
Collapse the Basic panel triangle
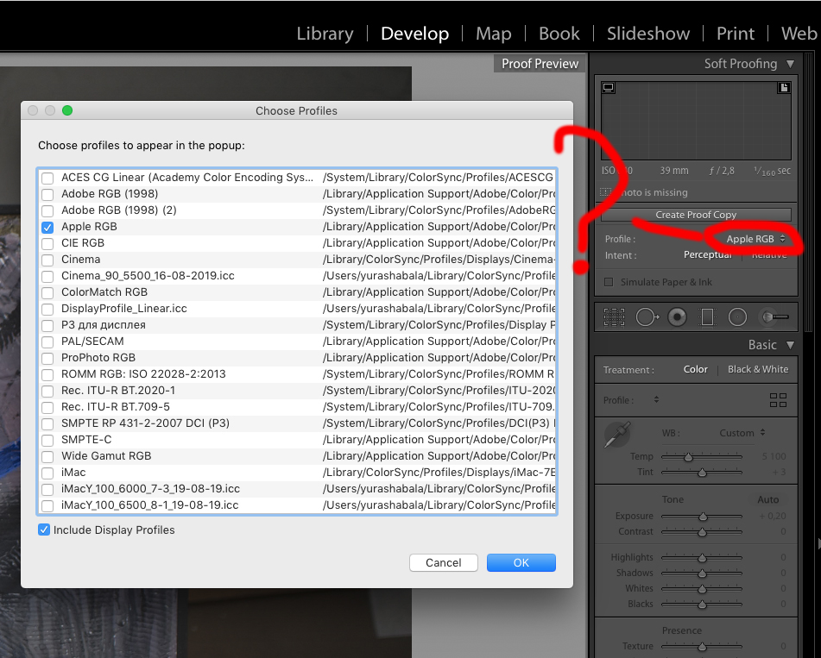coord(790,345)
